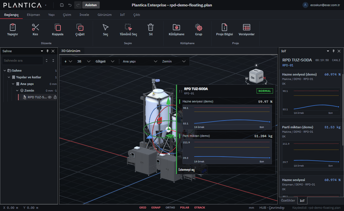Click the SAĞ face of the view cube
This screenshot has width=344, height=211.
click(x=260, y=78)
